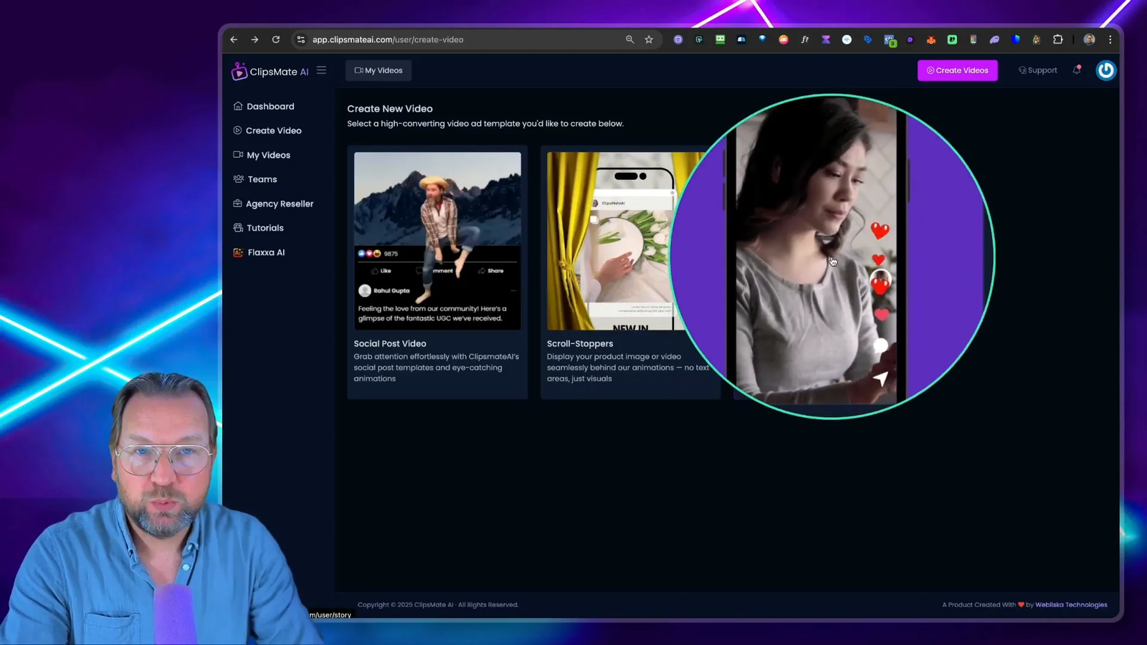Open zoom magnifier icon in address bar
The height and width of the screenshot is (645, 1147).
[629, 39]
